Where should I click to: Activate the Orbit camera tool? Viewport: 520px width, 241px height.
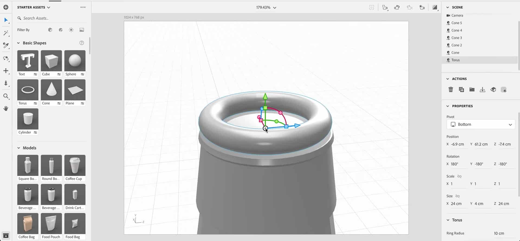pyautogui.click(x=6, y=58)
